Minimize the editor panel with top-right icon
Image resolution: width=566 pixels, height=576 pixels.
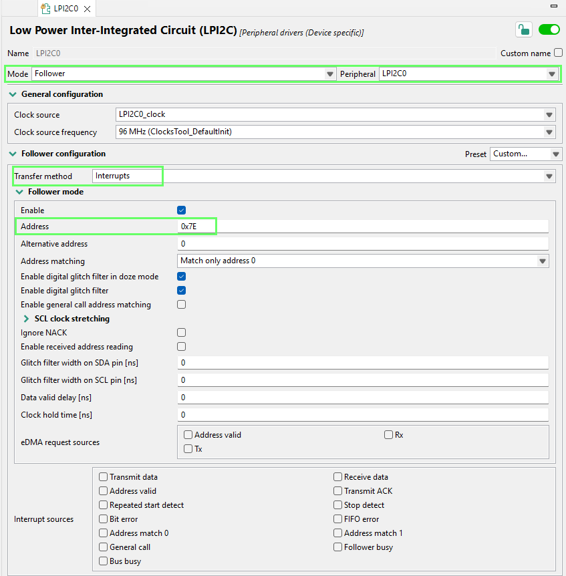(554, 6)
